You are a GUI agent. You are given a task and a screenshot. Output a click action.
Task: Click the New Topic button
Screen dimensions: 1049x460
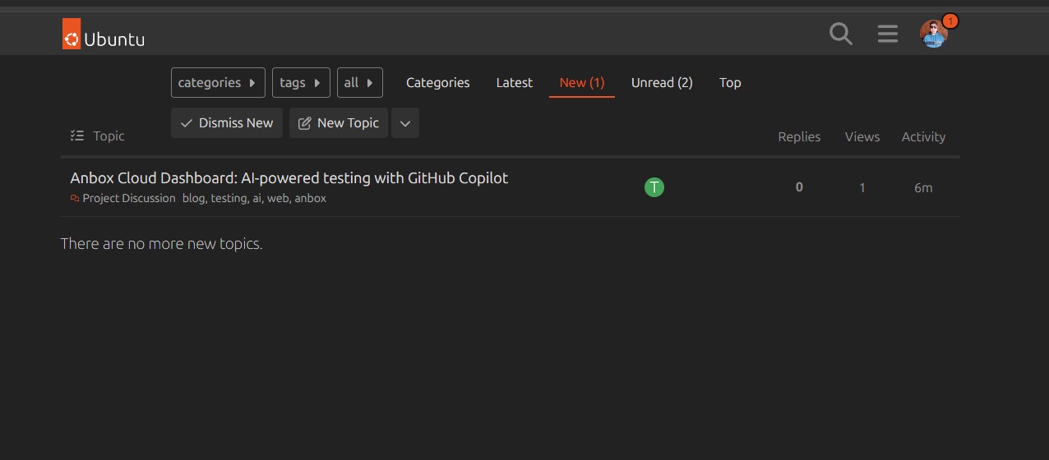click(x=338, y=123)
